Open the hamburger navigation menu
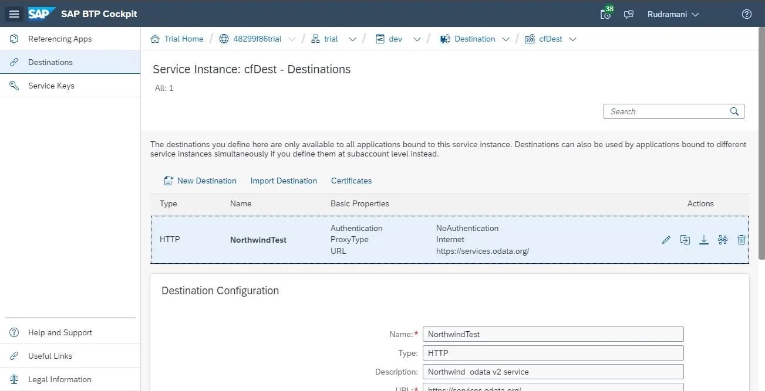This screenshot has height=391, width=765. click(14, 14)
